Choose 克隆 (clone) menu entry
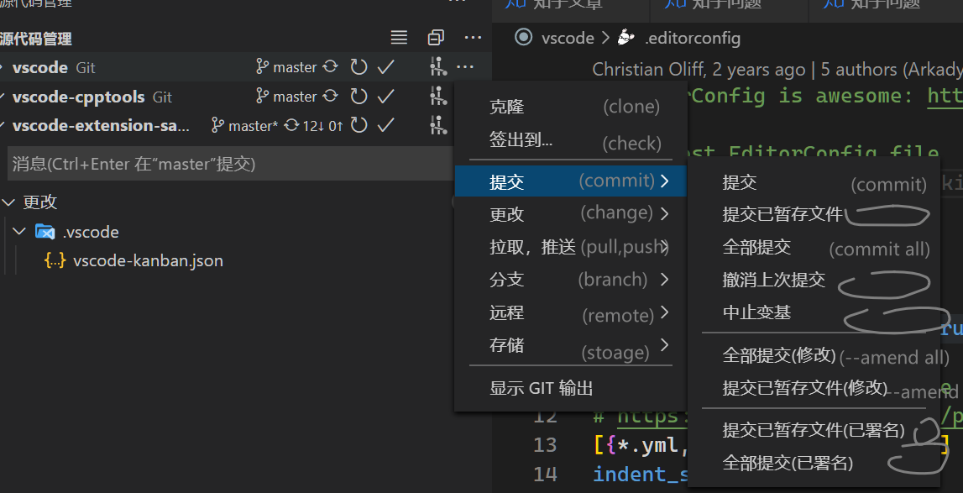Screen dimensions: 963x493 (571, 107)
